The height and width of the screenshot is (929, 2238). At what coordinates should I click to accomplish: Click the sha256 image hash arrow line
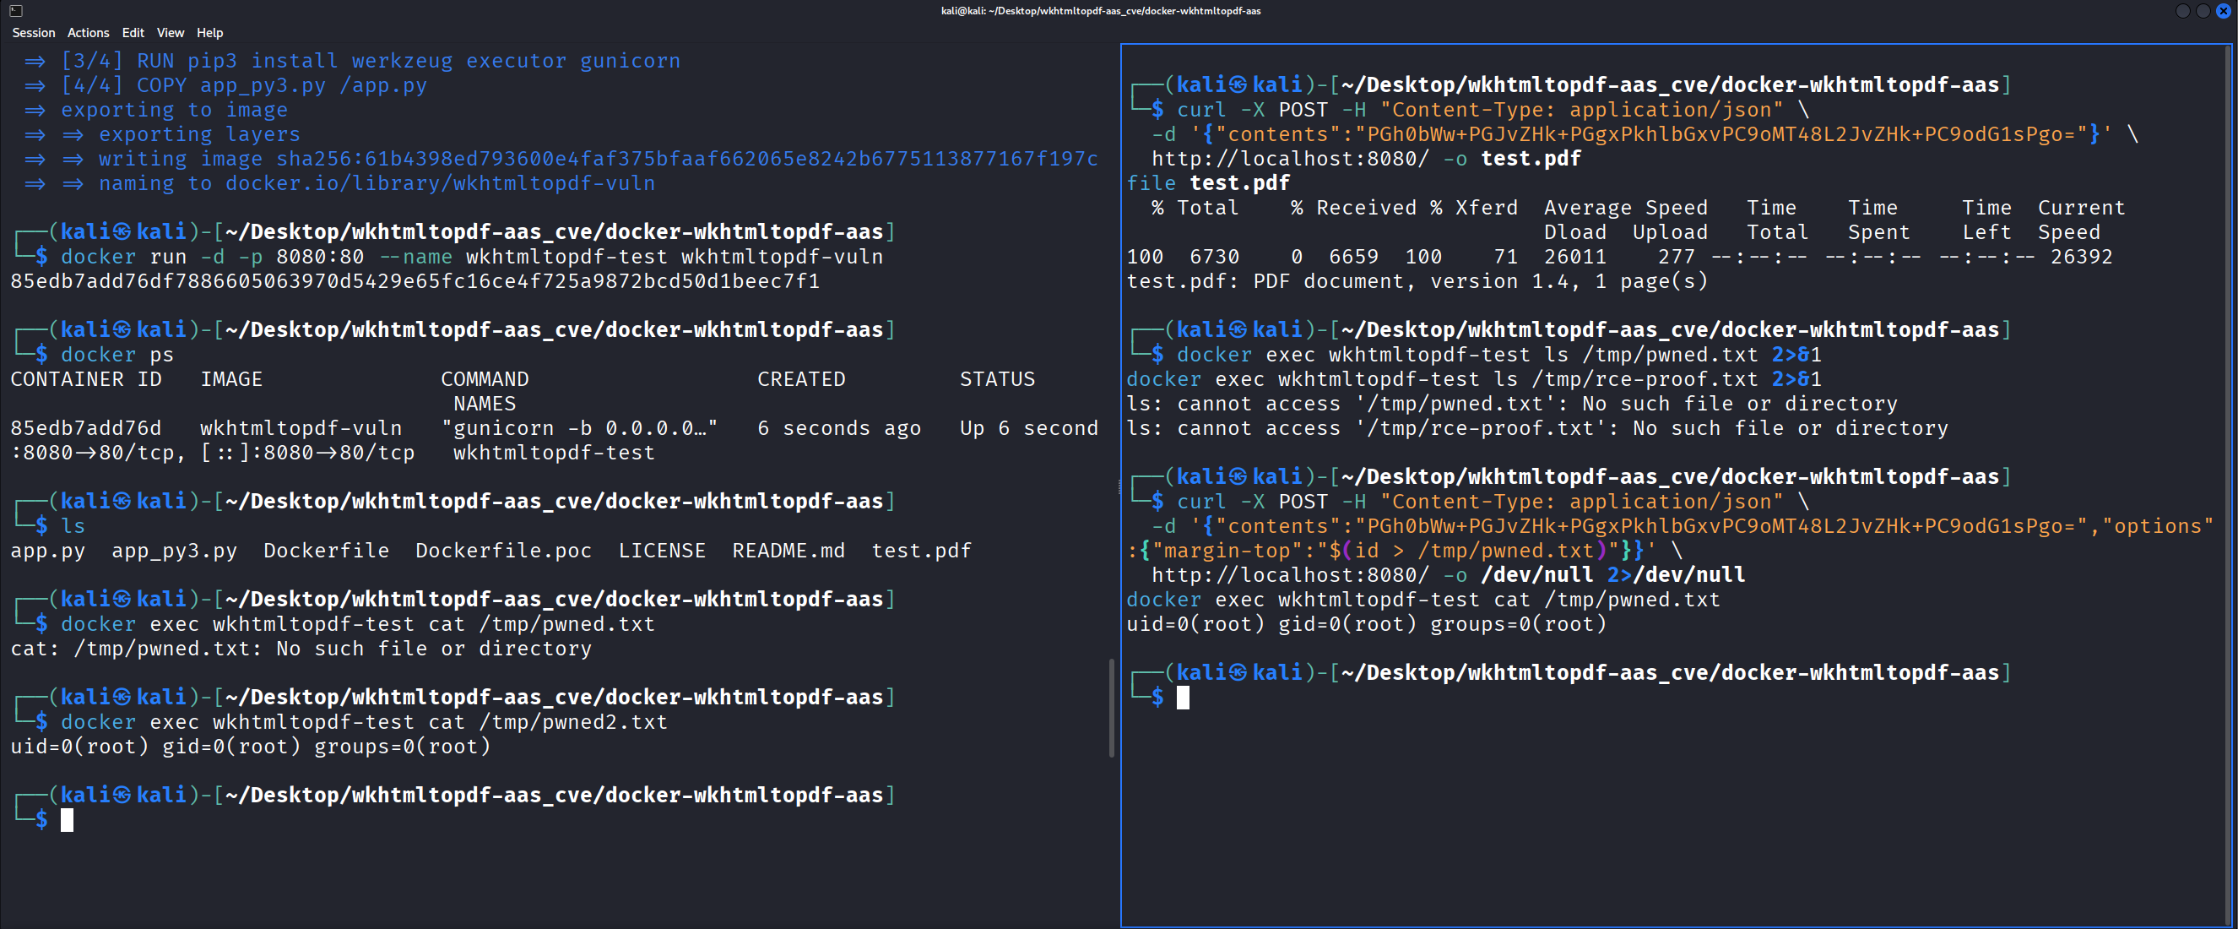pos(556,158)
